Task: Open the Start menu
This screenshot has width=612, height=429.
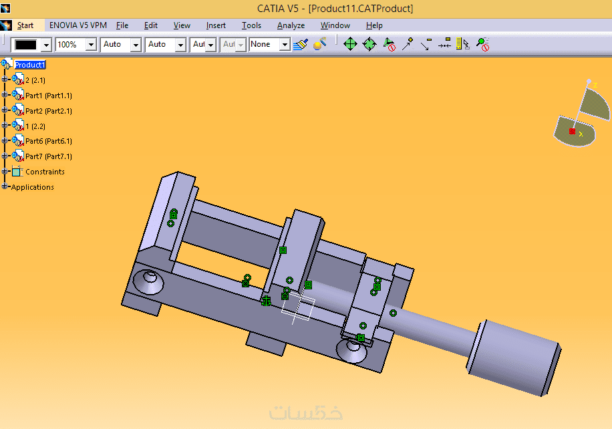Action: [x=25, y=25]
